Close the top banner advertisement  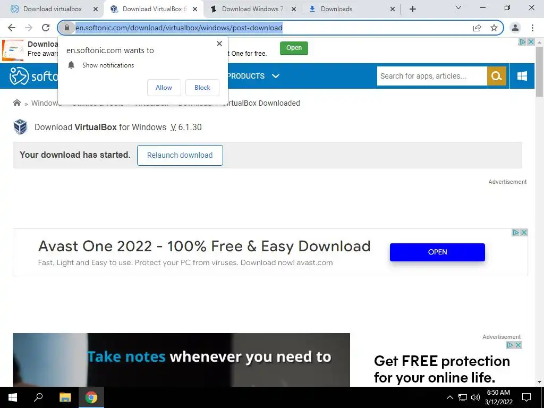point(531,41)
